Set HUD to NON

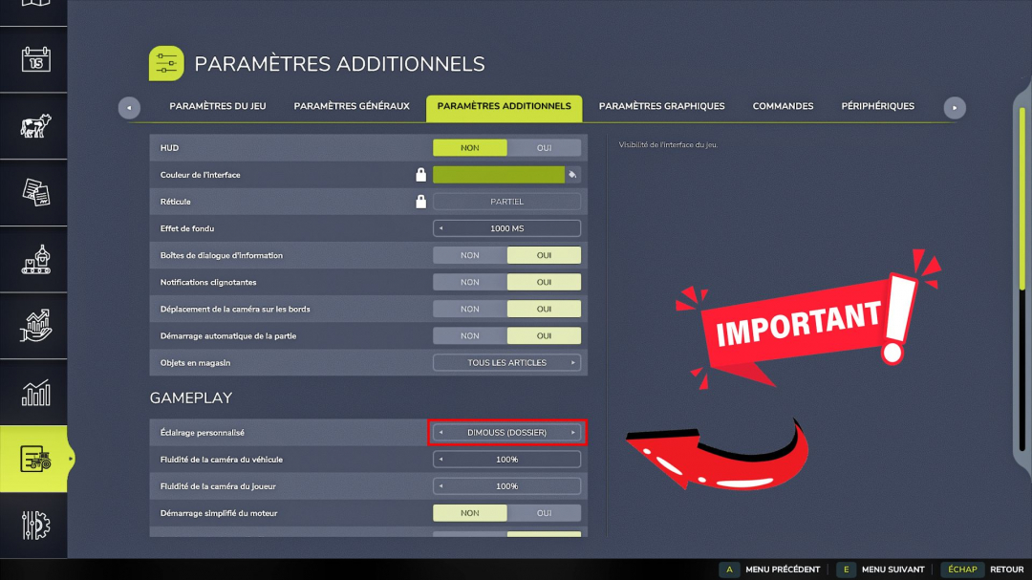470,147
